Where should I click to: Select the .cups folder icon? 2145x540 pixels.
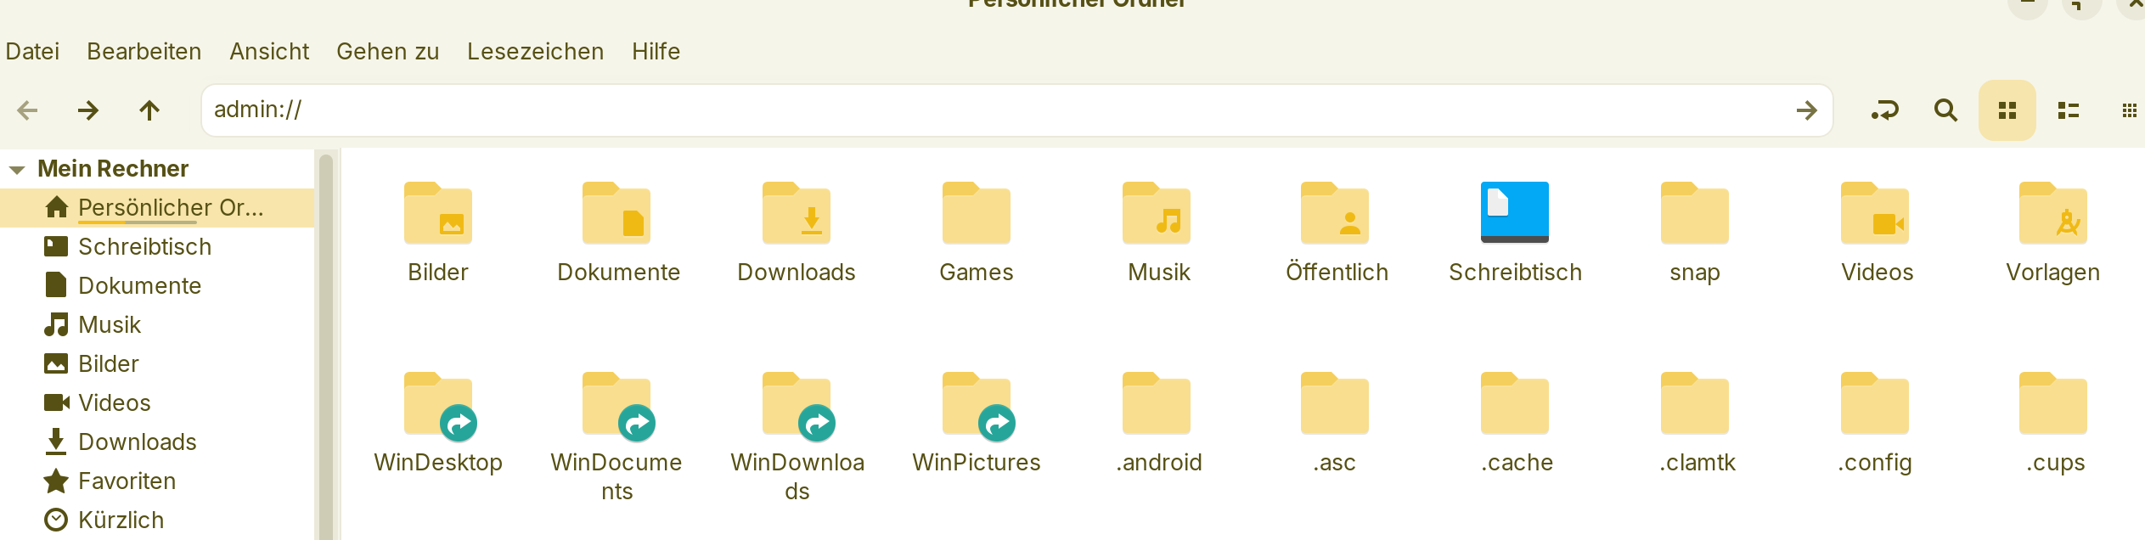(x=2053, y=403)
